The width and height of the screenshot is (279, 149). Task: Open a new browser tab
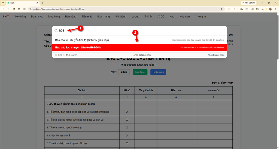42,3
